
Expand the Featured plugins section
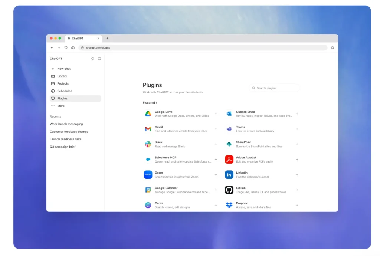click(150, 103)
